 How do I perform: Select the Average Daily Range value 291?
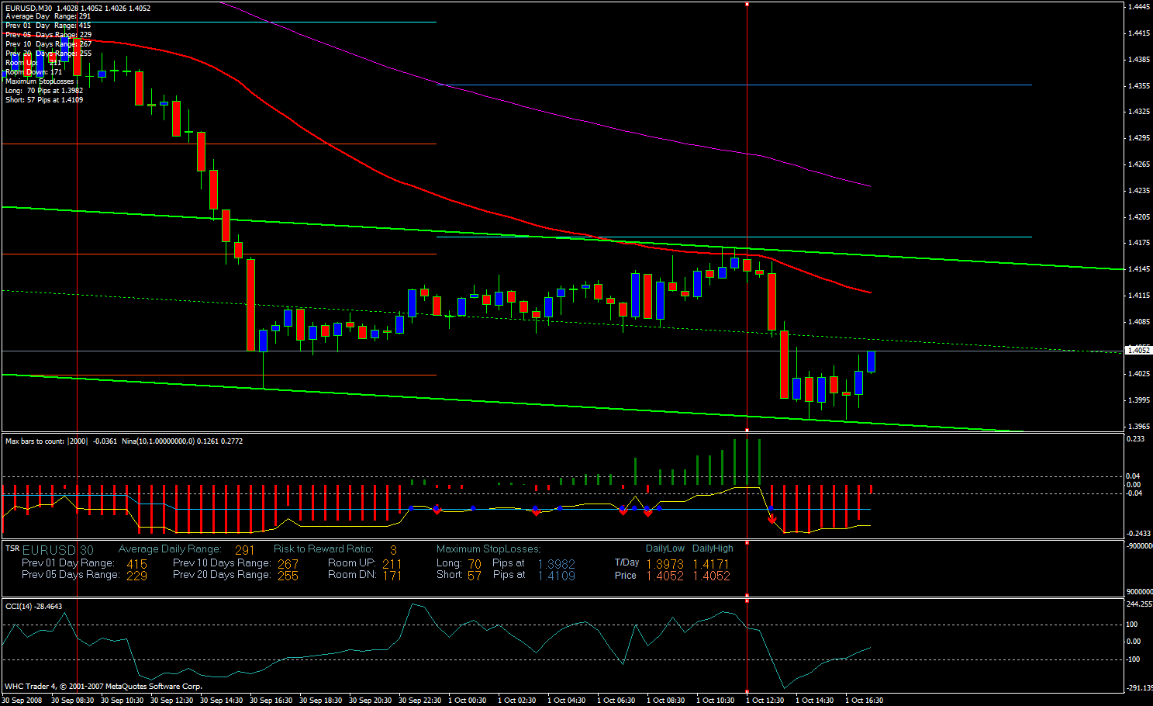(244, 550)
